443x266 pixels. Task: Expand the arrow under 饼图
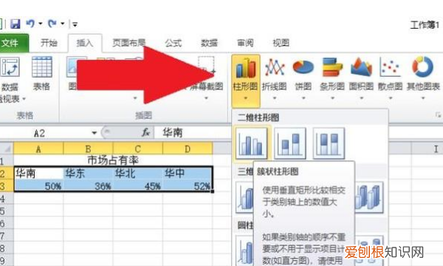pos(303,98)
